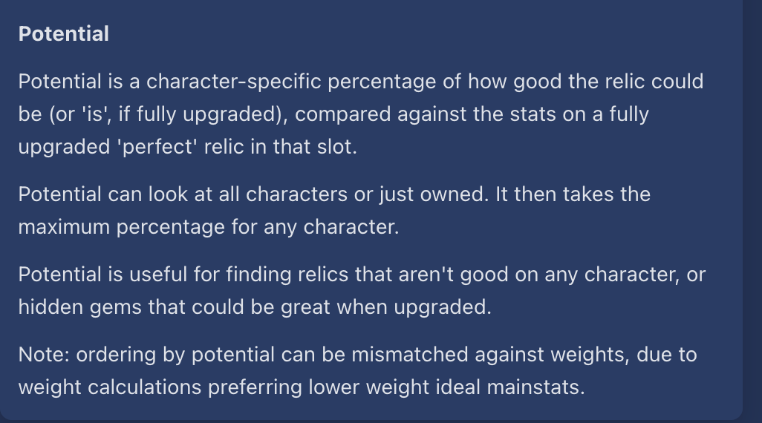The height and width of the screenshot is (423, 762).
Task: Click the 'Note:' label in last paragraph
Action: click(43, 355)
